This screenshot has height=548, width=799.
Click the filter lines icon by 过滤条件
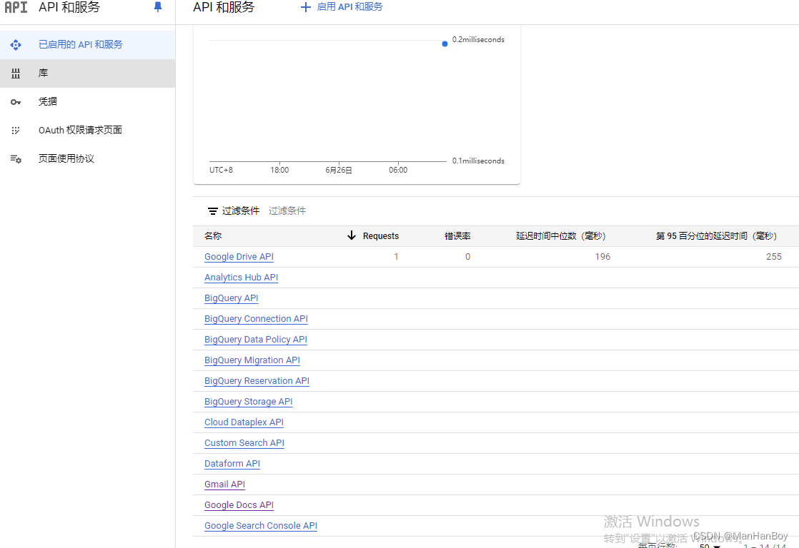pyautogui.click(x=212, y=210)
